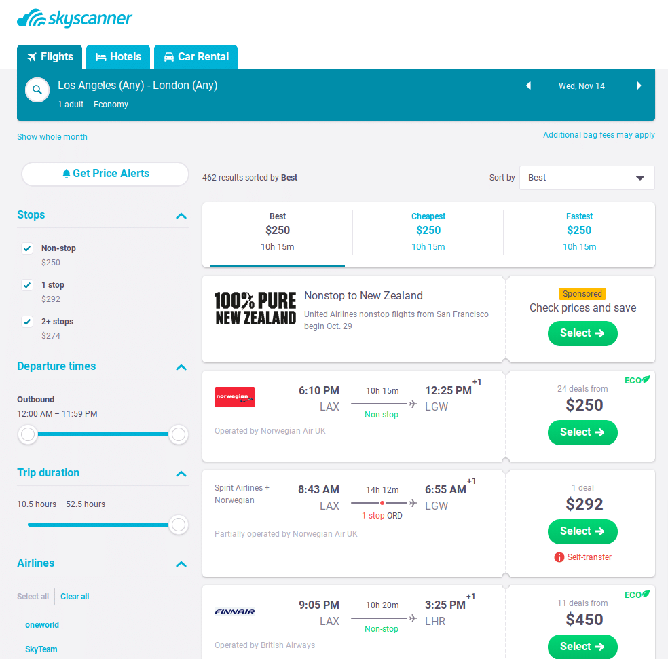This screenshot has height=659, width=668.
Task: Click the Wed, Nov 14 date
Action: [582, 86]
